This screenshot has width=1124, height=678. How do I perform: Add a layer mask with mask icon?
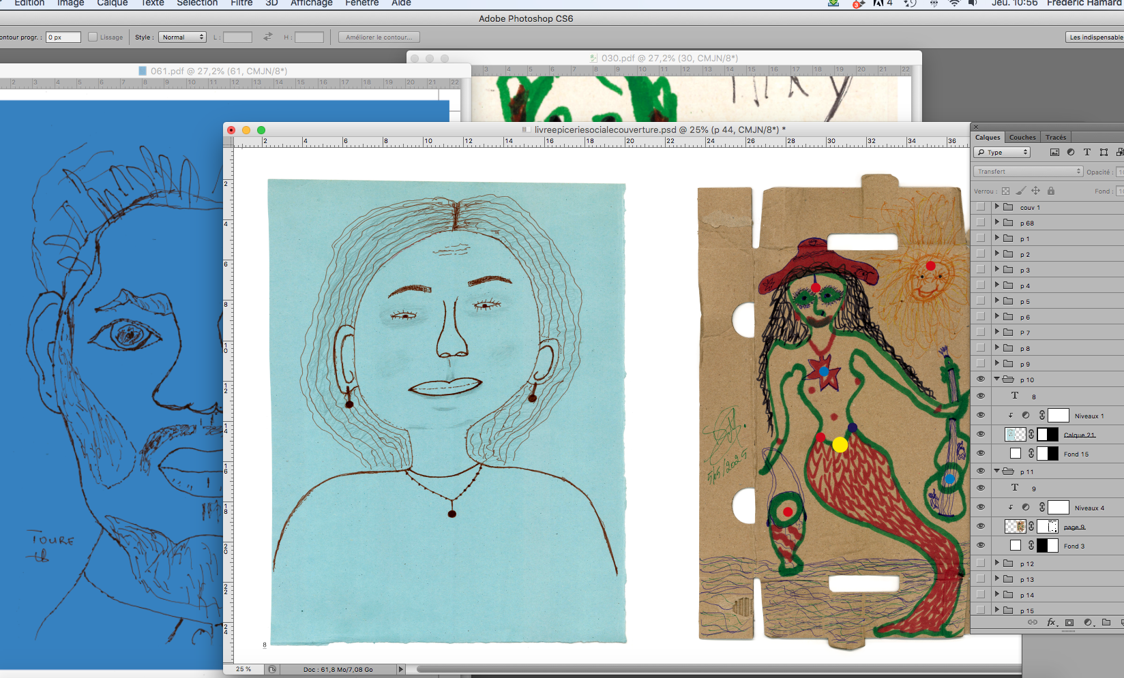point(1069,622)
